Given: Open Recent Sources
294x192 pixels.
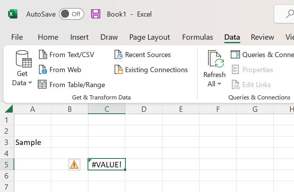Looking at the screenshot, I should [143, 55].
